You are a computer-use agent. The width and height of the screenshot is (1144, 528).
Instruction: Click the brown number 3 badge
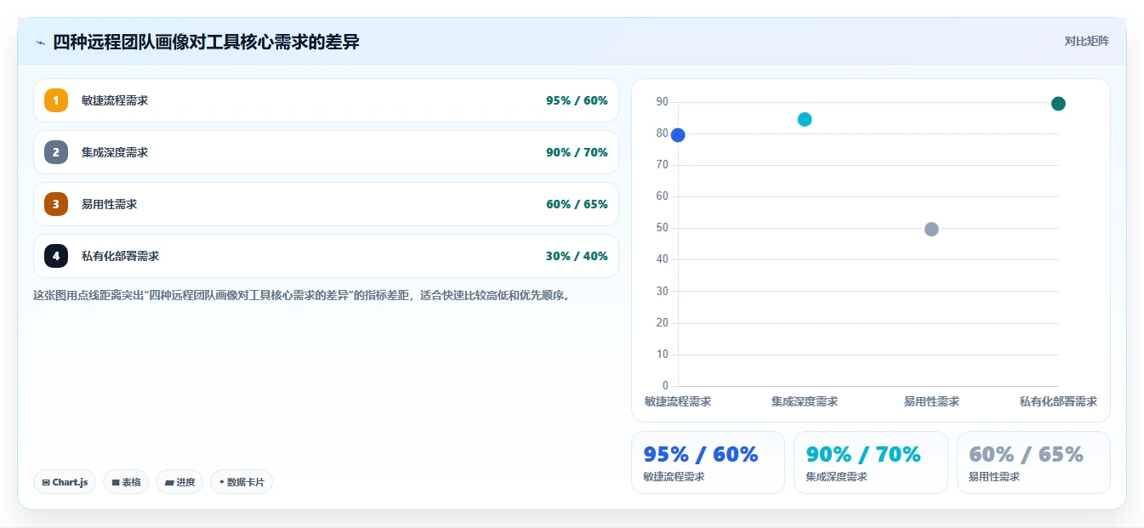[x=56, y=204]
